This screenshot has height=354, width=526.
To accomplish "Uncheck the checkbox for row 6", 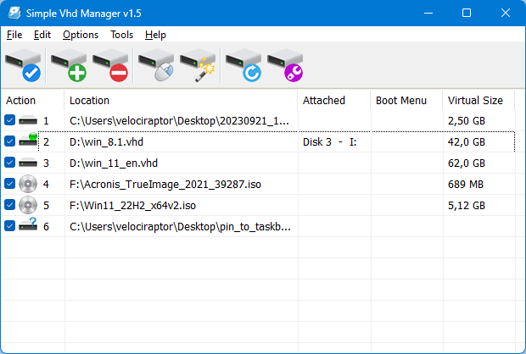I will [x=9, y=226].
